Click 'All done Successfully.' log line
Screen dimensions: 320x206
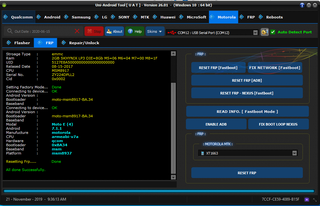(x=26, y=170)
